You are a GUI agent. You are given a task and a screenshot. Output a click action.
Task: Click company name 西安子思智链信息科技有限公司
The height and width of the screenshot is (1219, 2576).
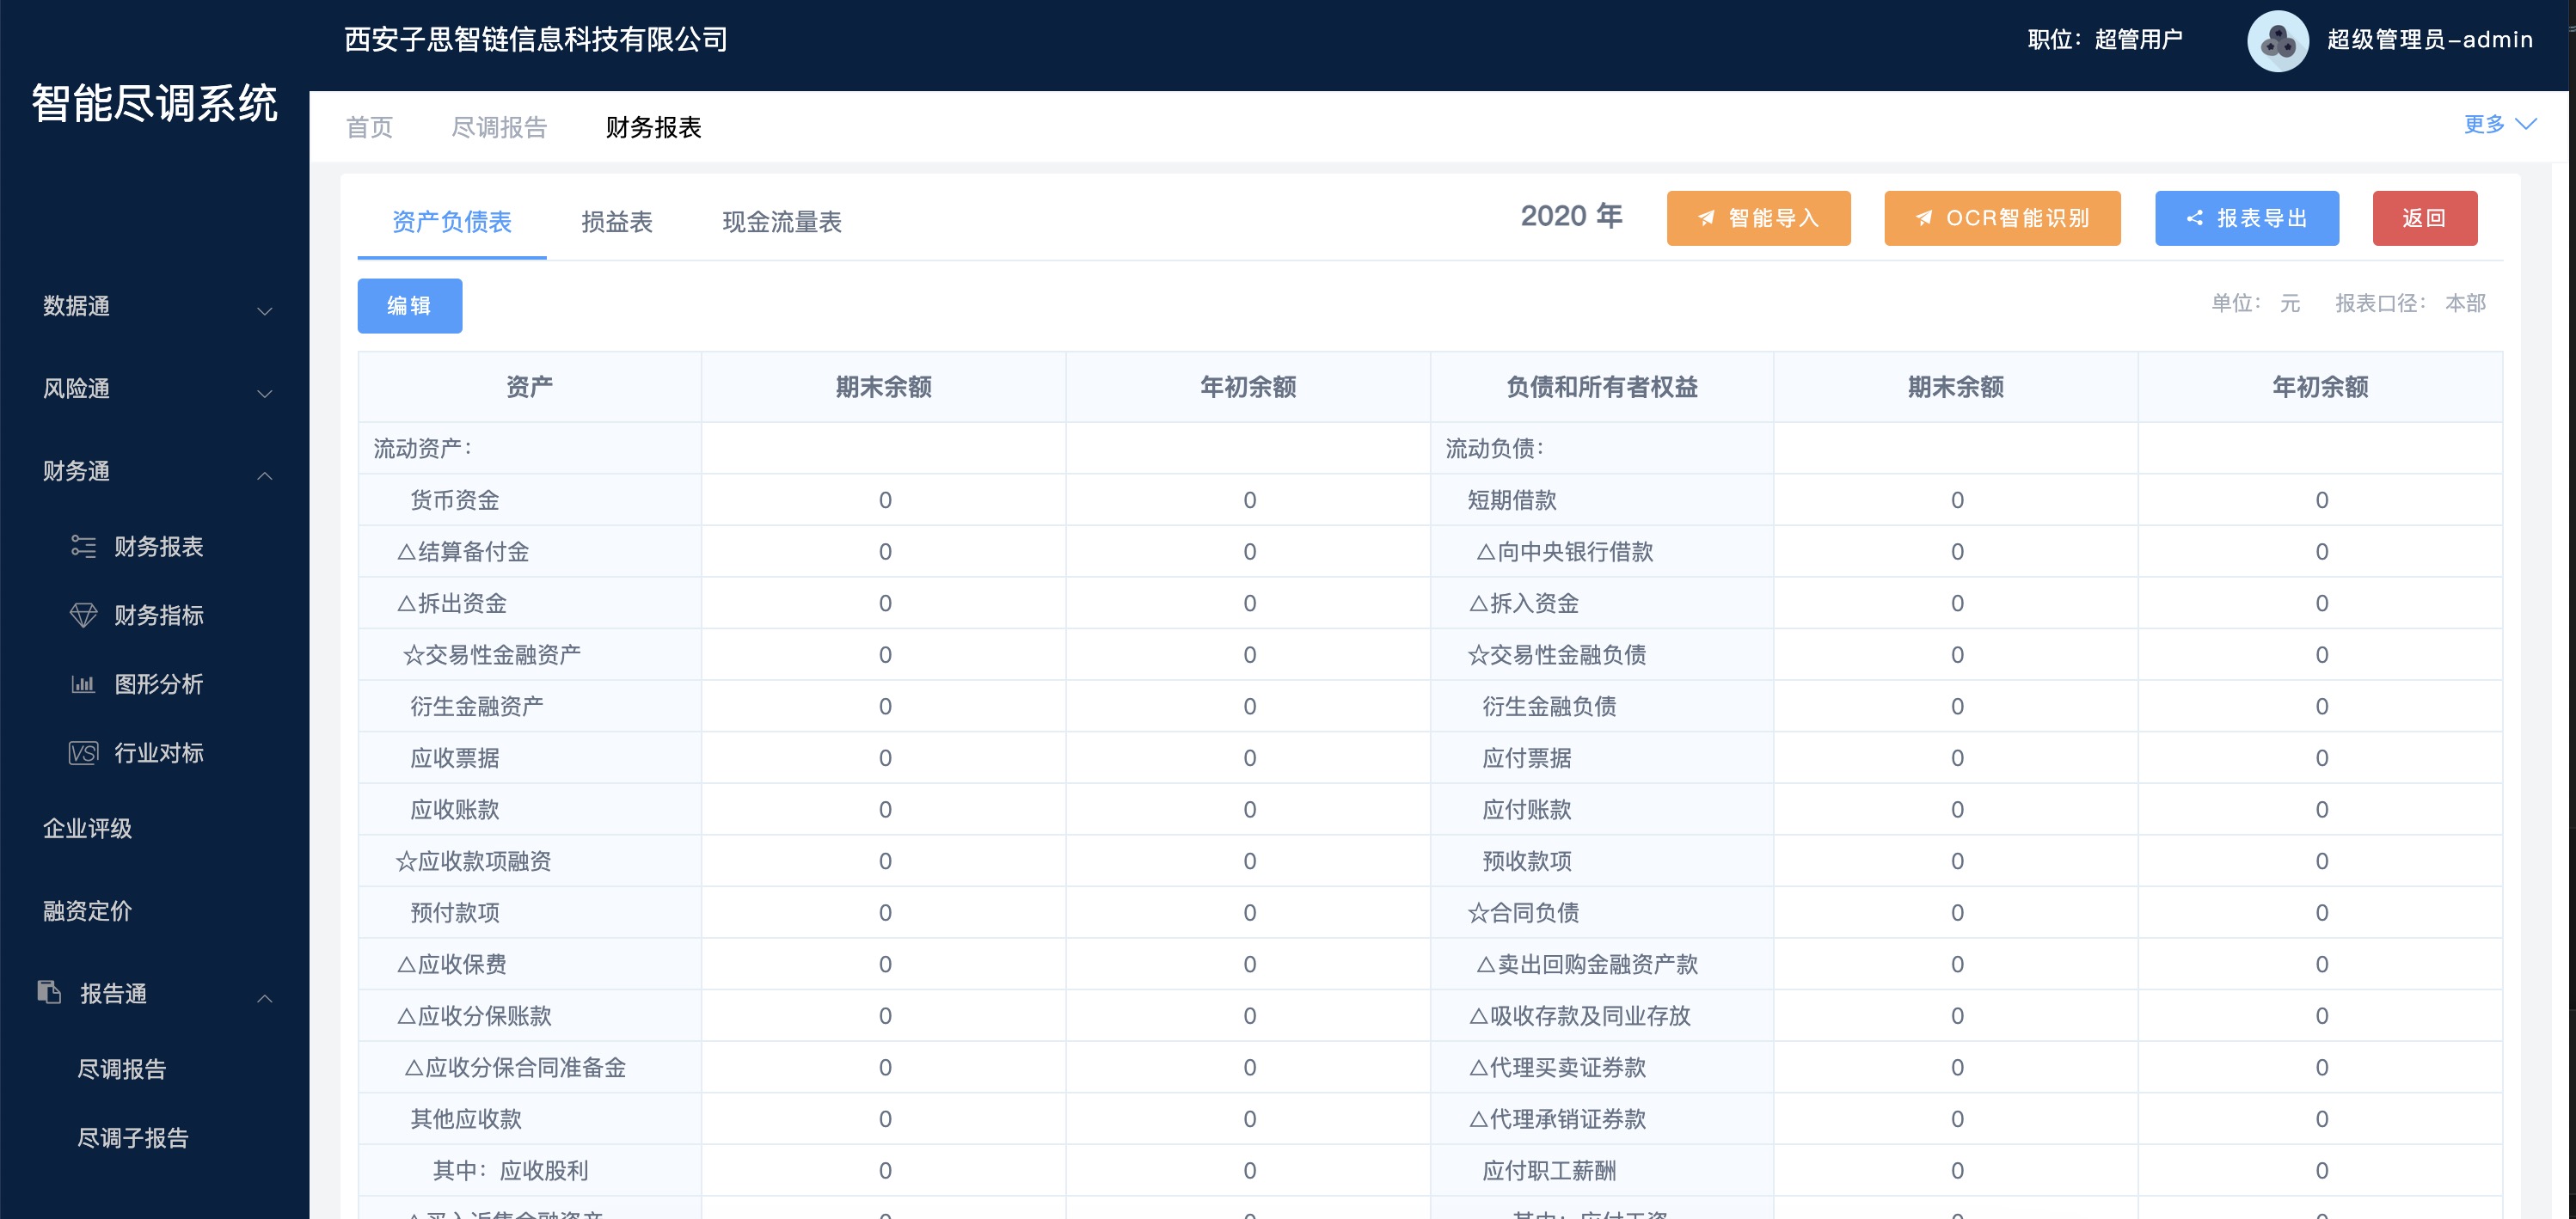point(536,39)
